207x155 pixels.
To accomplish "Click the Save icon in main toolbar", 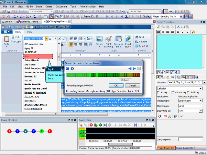I will pyautogui.click(x=9, y=12).
